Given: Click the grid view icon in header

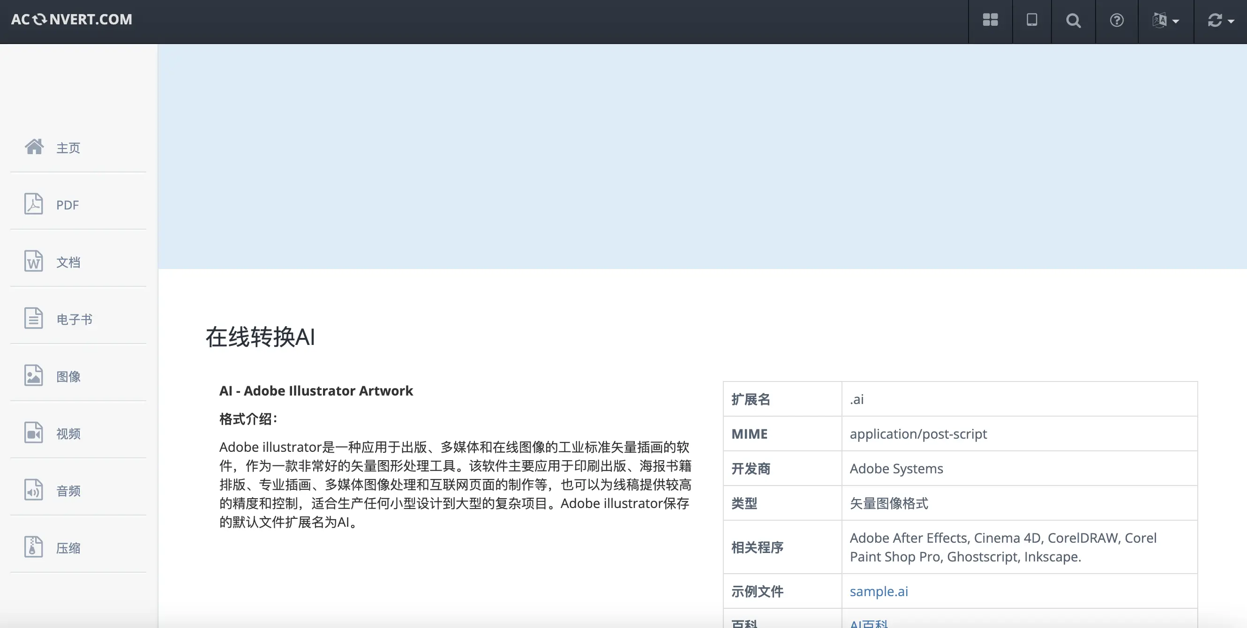Looking at the screenshot, I should point(990,21).
